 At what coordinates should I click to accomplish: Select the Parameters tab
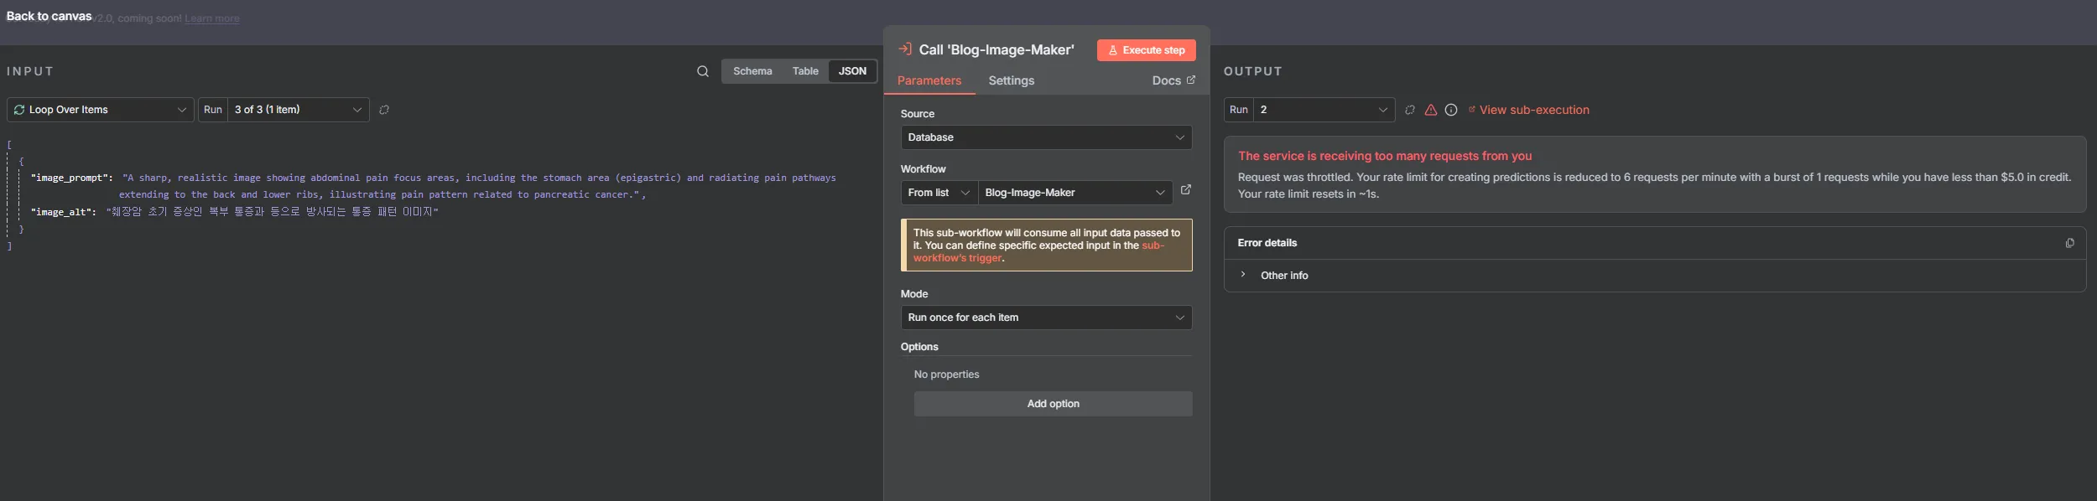coord(929,80)
